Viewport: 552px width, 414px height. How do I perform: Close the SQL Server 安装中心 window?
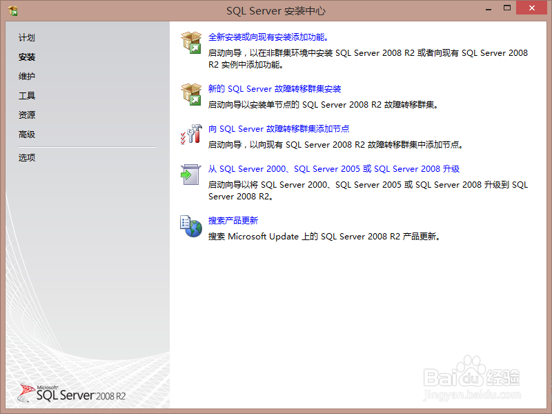pos(531,8)
